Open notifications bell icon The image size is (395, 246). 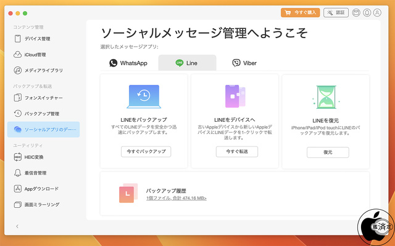(367, 12)
